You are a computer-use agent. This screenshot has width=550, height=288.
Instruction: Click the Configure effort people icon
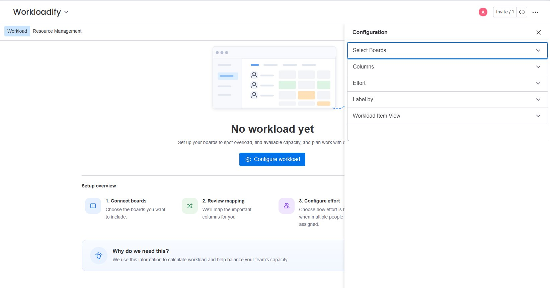(287, 206)
